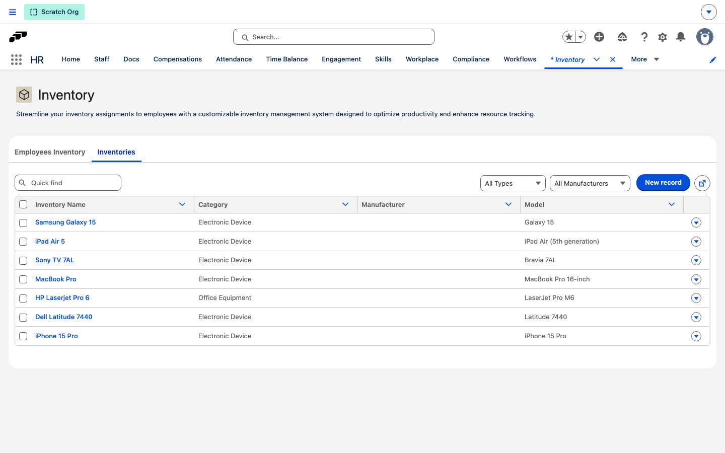Toggle the select-all rows checkbox
The height and width of the screenshot is (453, 725).
point(23,204)
